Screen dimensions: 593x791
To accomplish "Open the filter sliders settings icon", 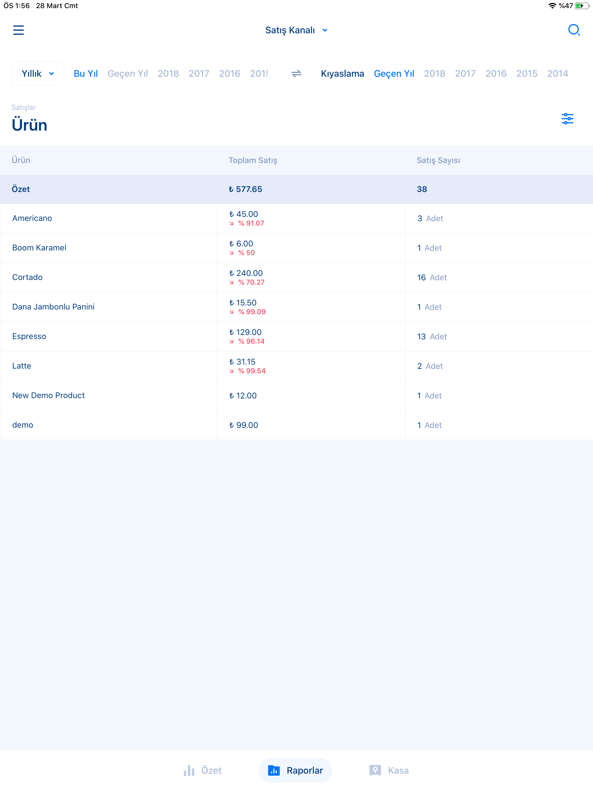I will click(567, 119).
